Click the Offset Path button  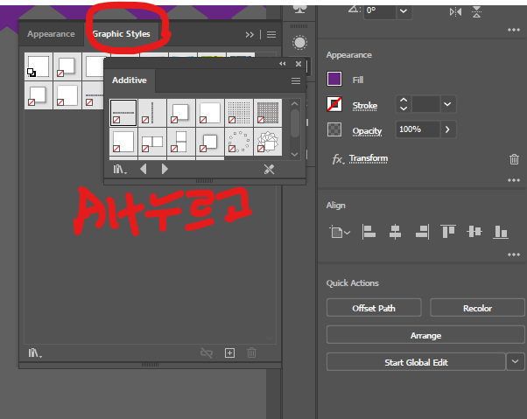point(374,308)
